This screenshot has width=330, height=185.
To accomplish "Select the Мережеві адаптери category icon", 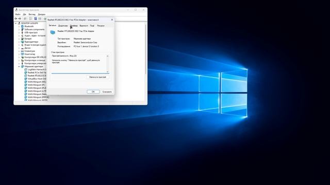I will (22, 66).
